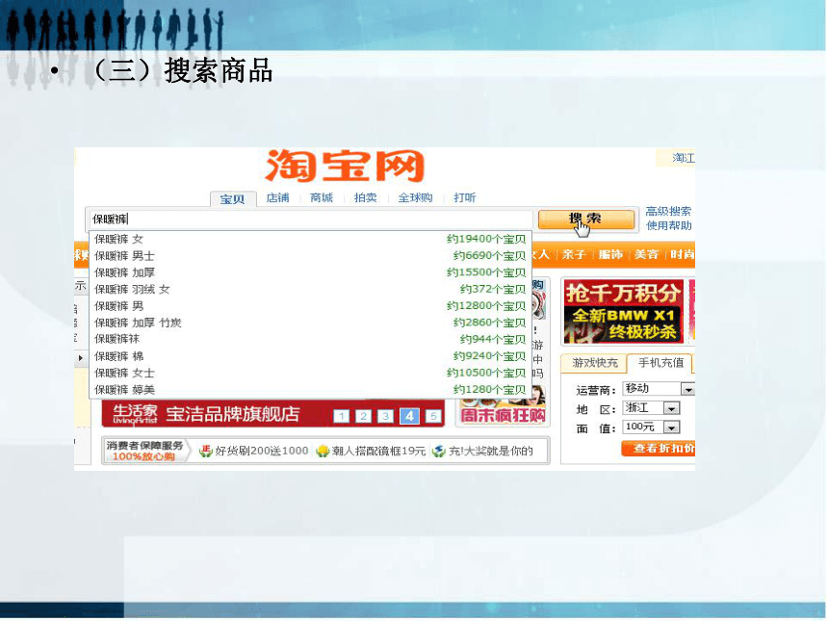Choose suggestion 保暖裤 羽绒 女

310,290
